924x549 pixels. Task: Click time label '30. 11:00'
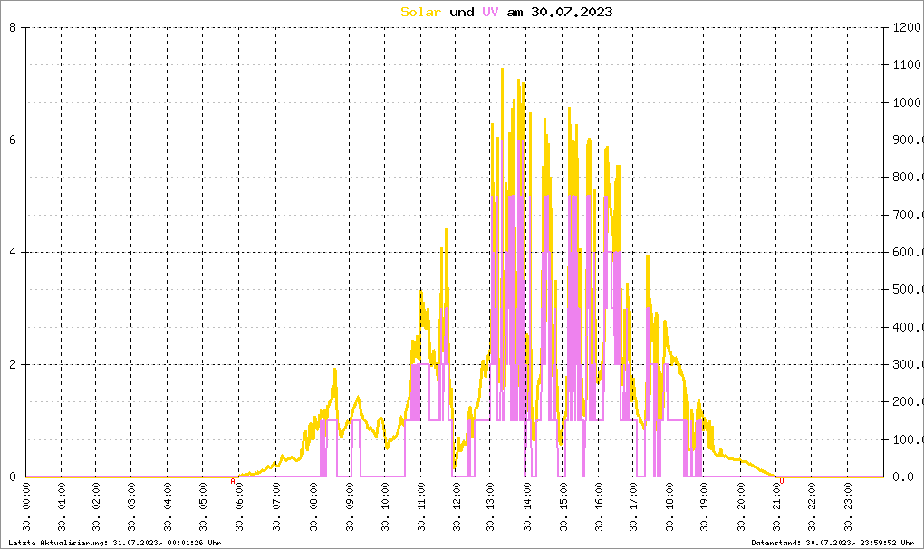coord(421,506)
